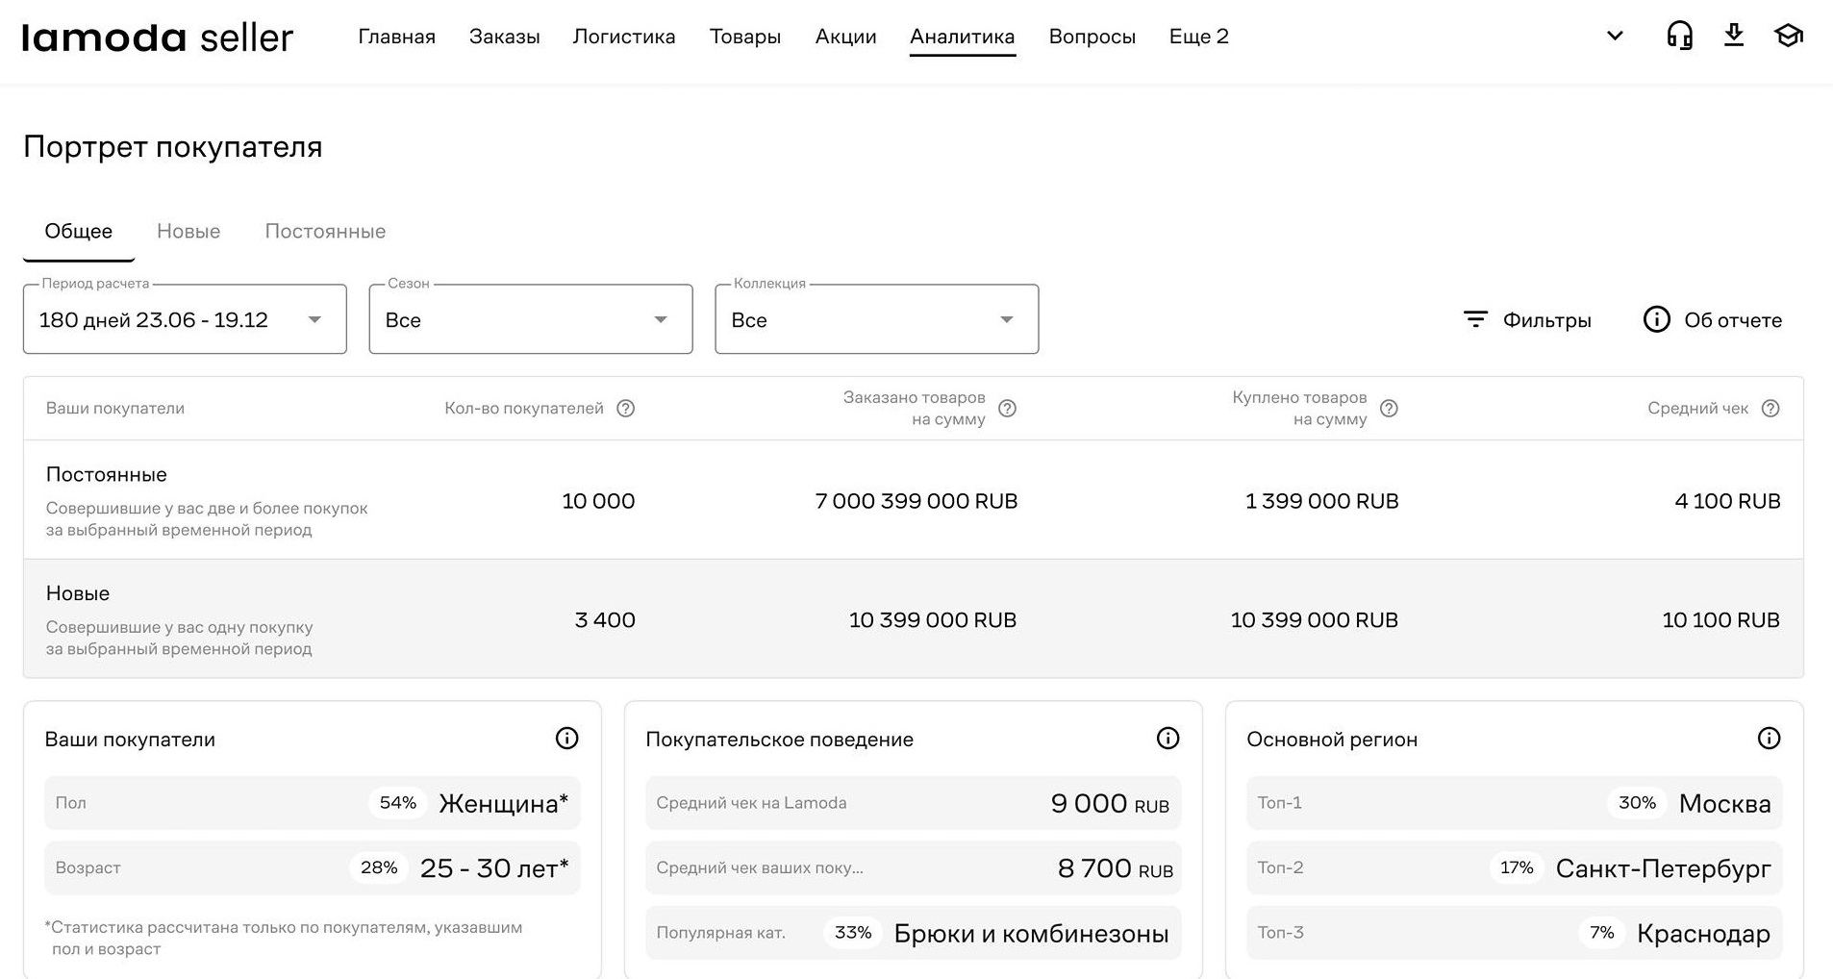This screenshot has height=979, width=1833.
Task: Click the Новые row title in table
Action: 78,593
